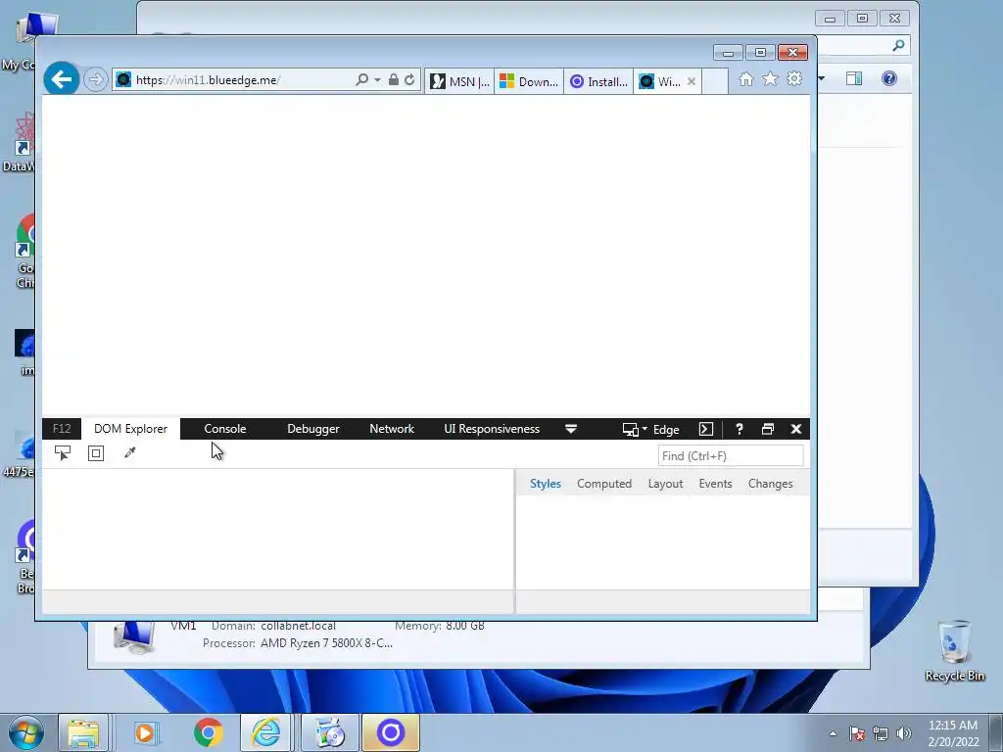The image size is (1003, 752).
Task: Click the F12 label in developer tools
Action: click(62, 429)
